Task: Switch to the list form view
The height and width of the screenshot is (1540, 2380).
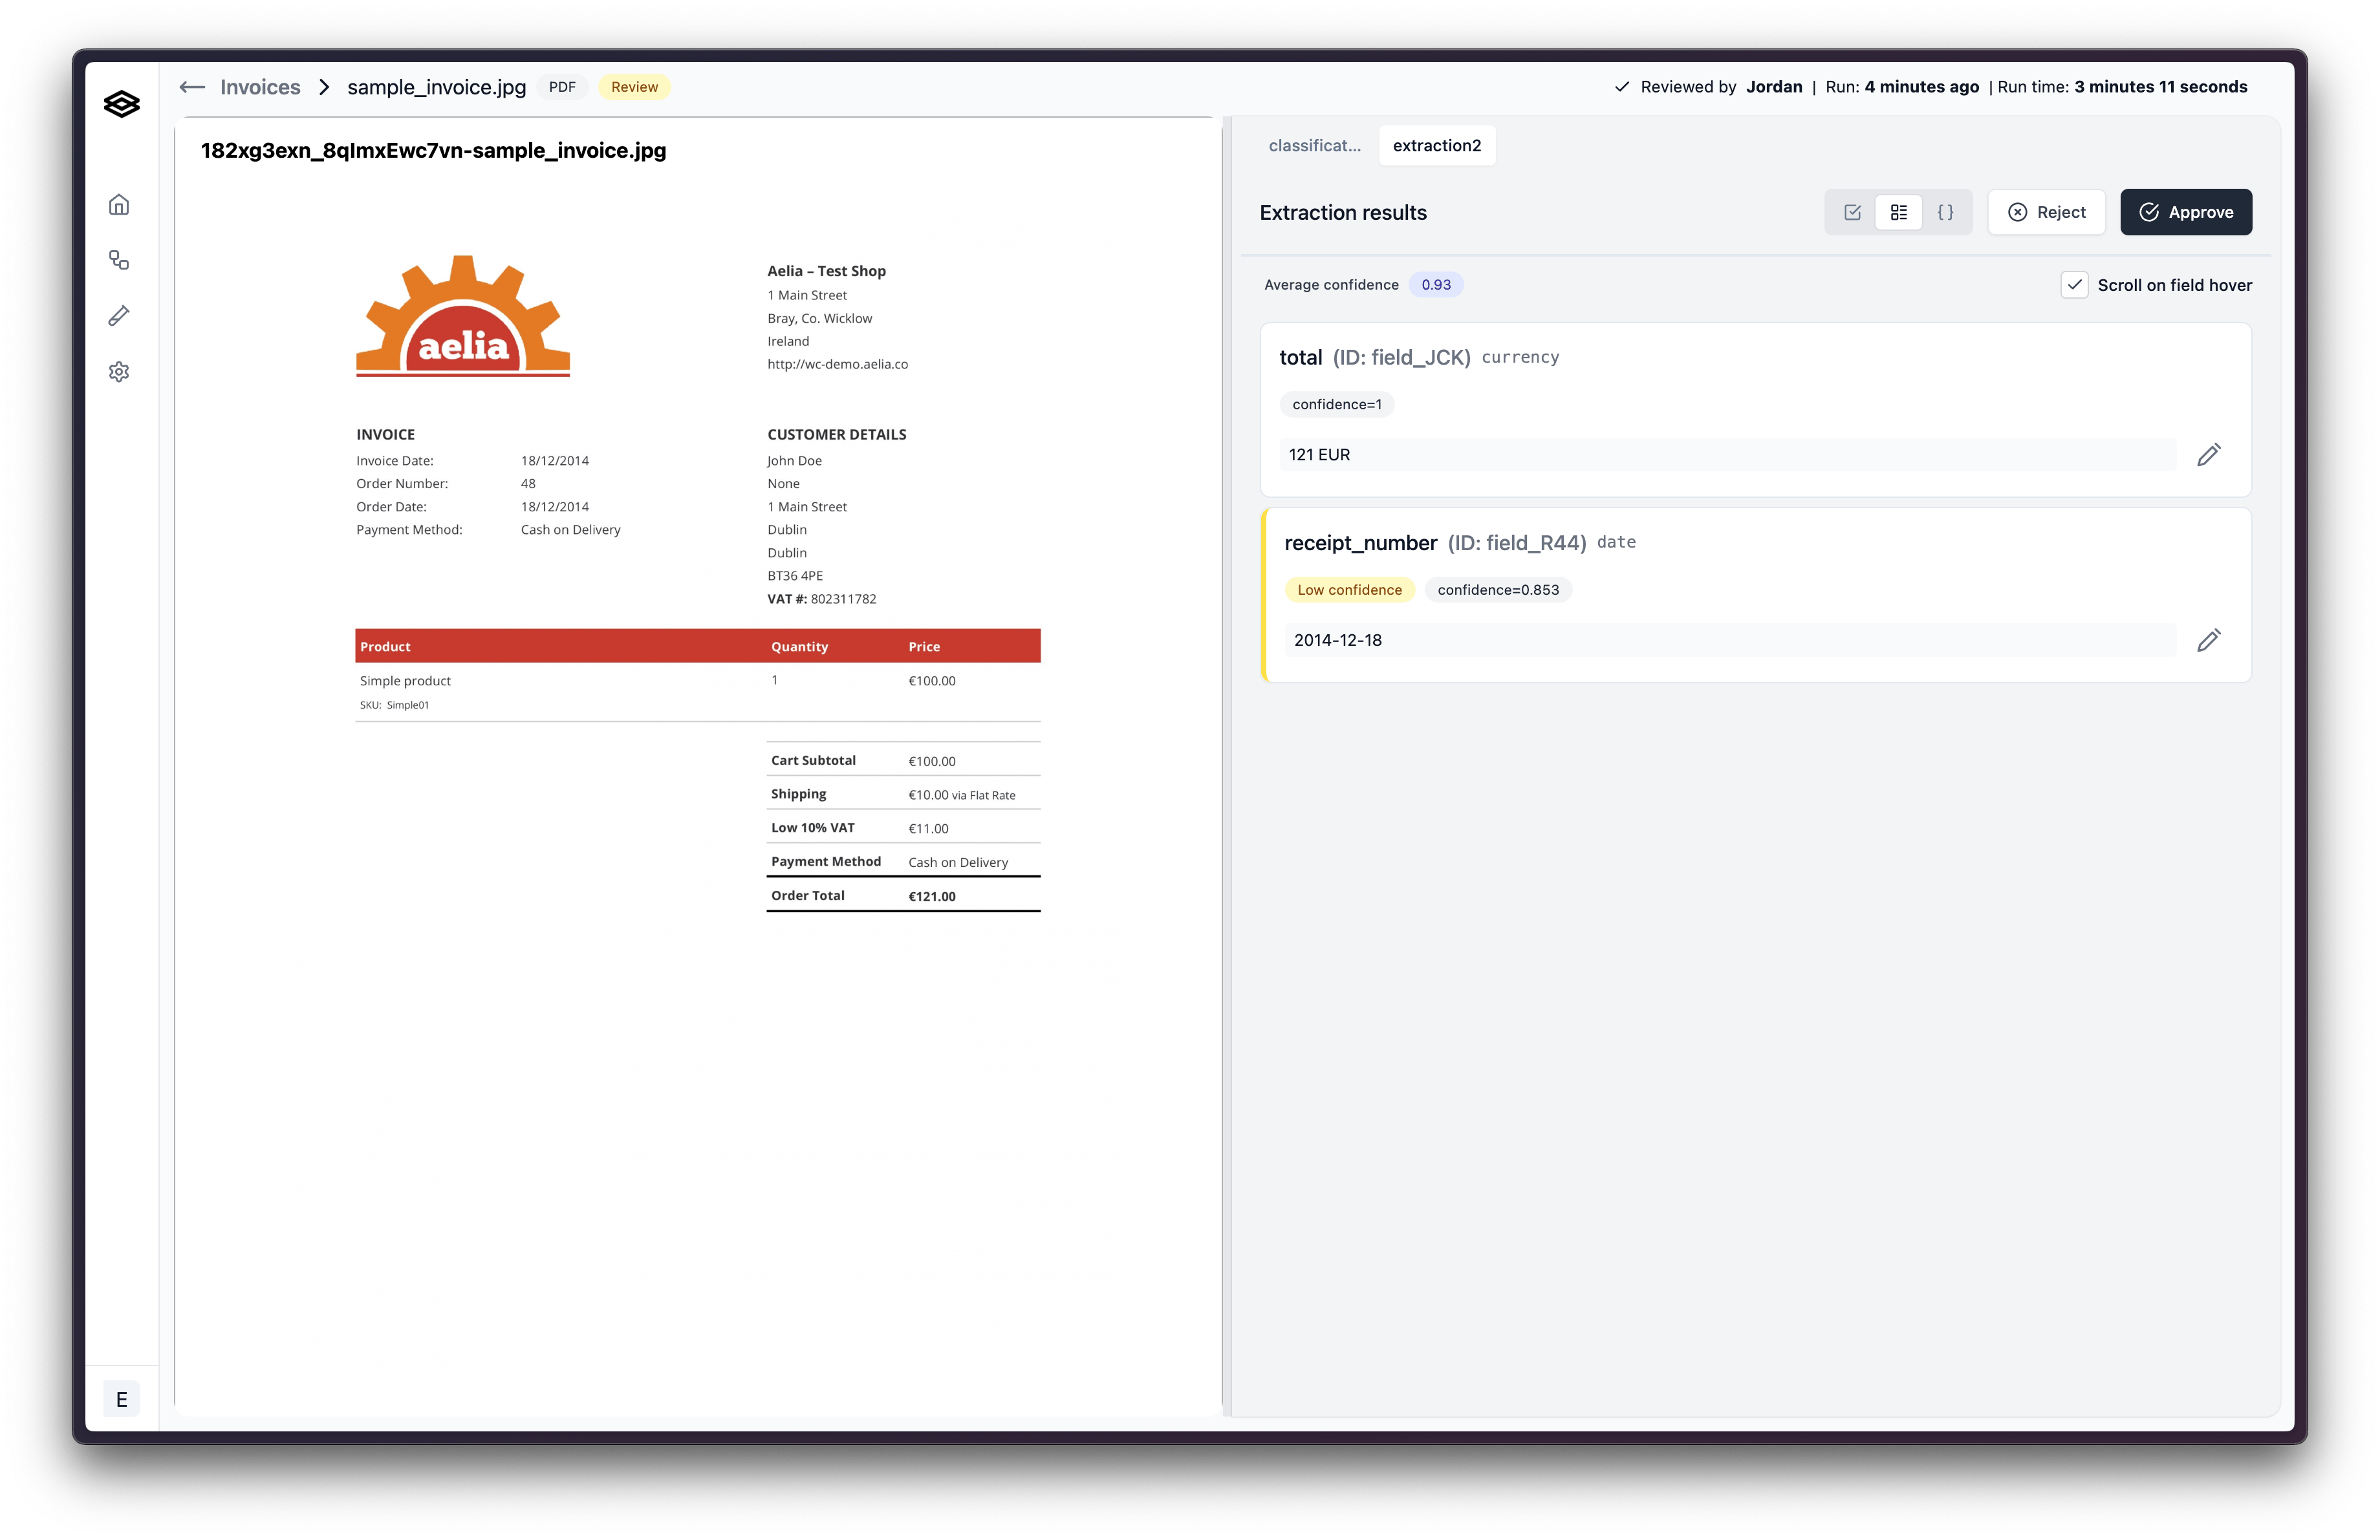Action: tap(1898, 212)
